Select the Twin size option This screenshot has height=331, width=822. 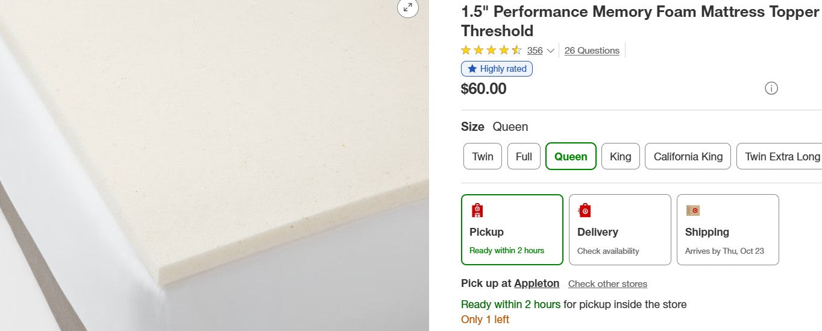pyautogui.click(x=482, y=157)
